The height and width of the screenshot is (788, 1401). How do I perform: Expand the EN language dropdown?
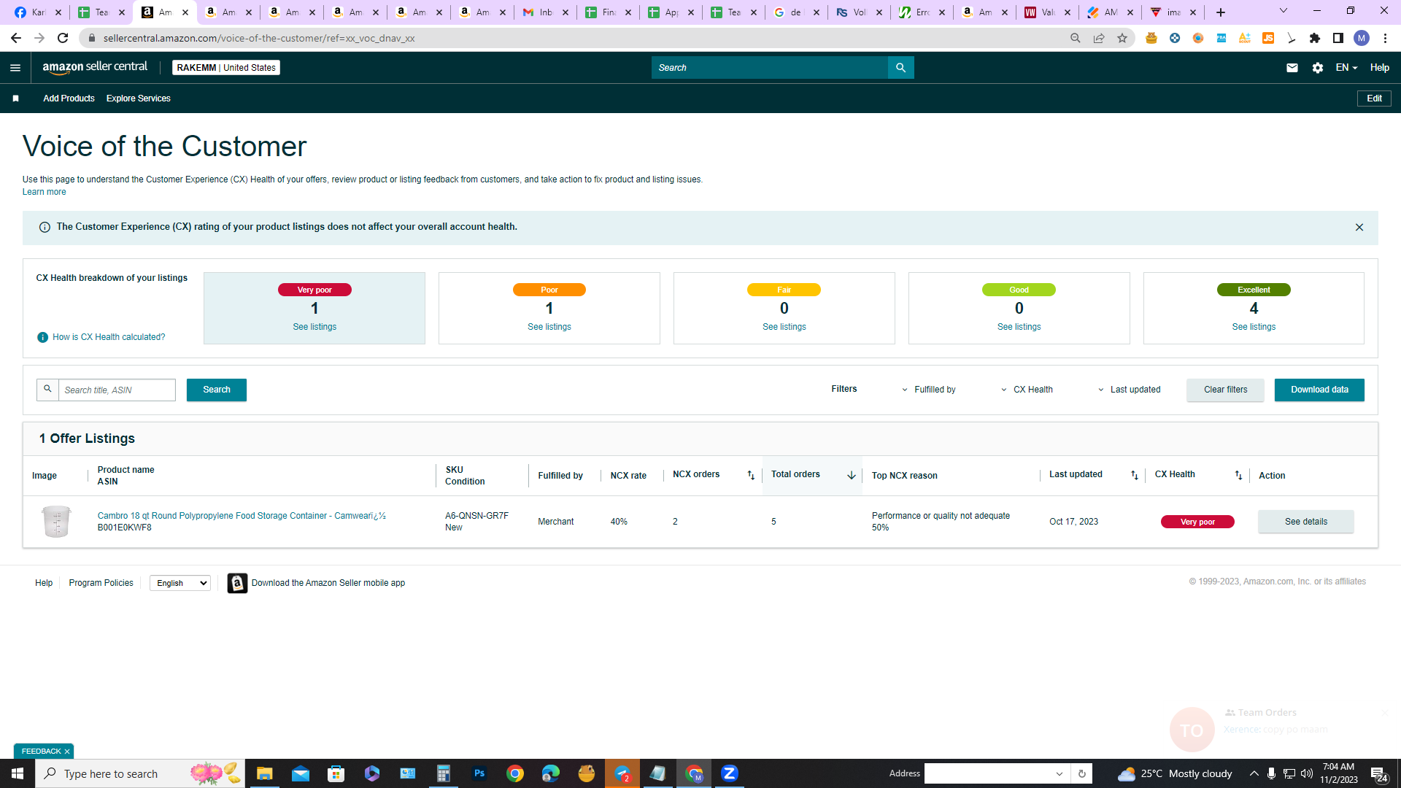[x=1346, y=68]
